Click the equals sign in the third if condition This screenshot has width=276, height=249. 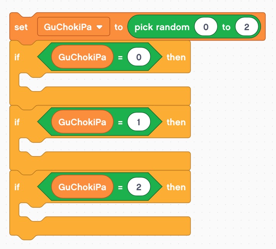(x=120, y=187)
